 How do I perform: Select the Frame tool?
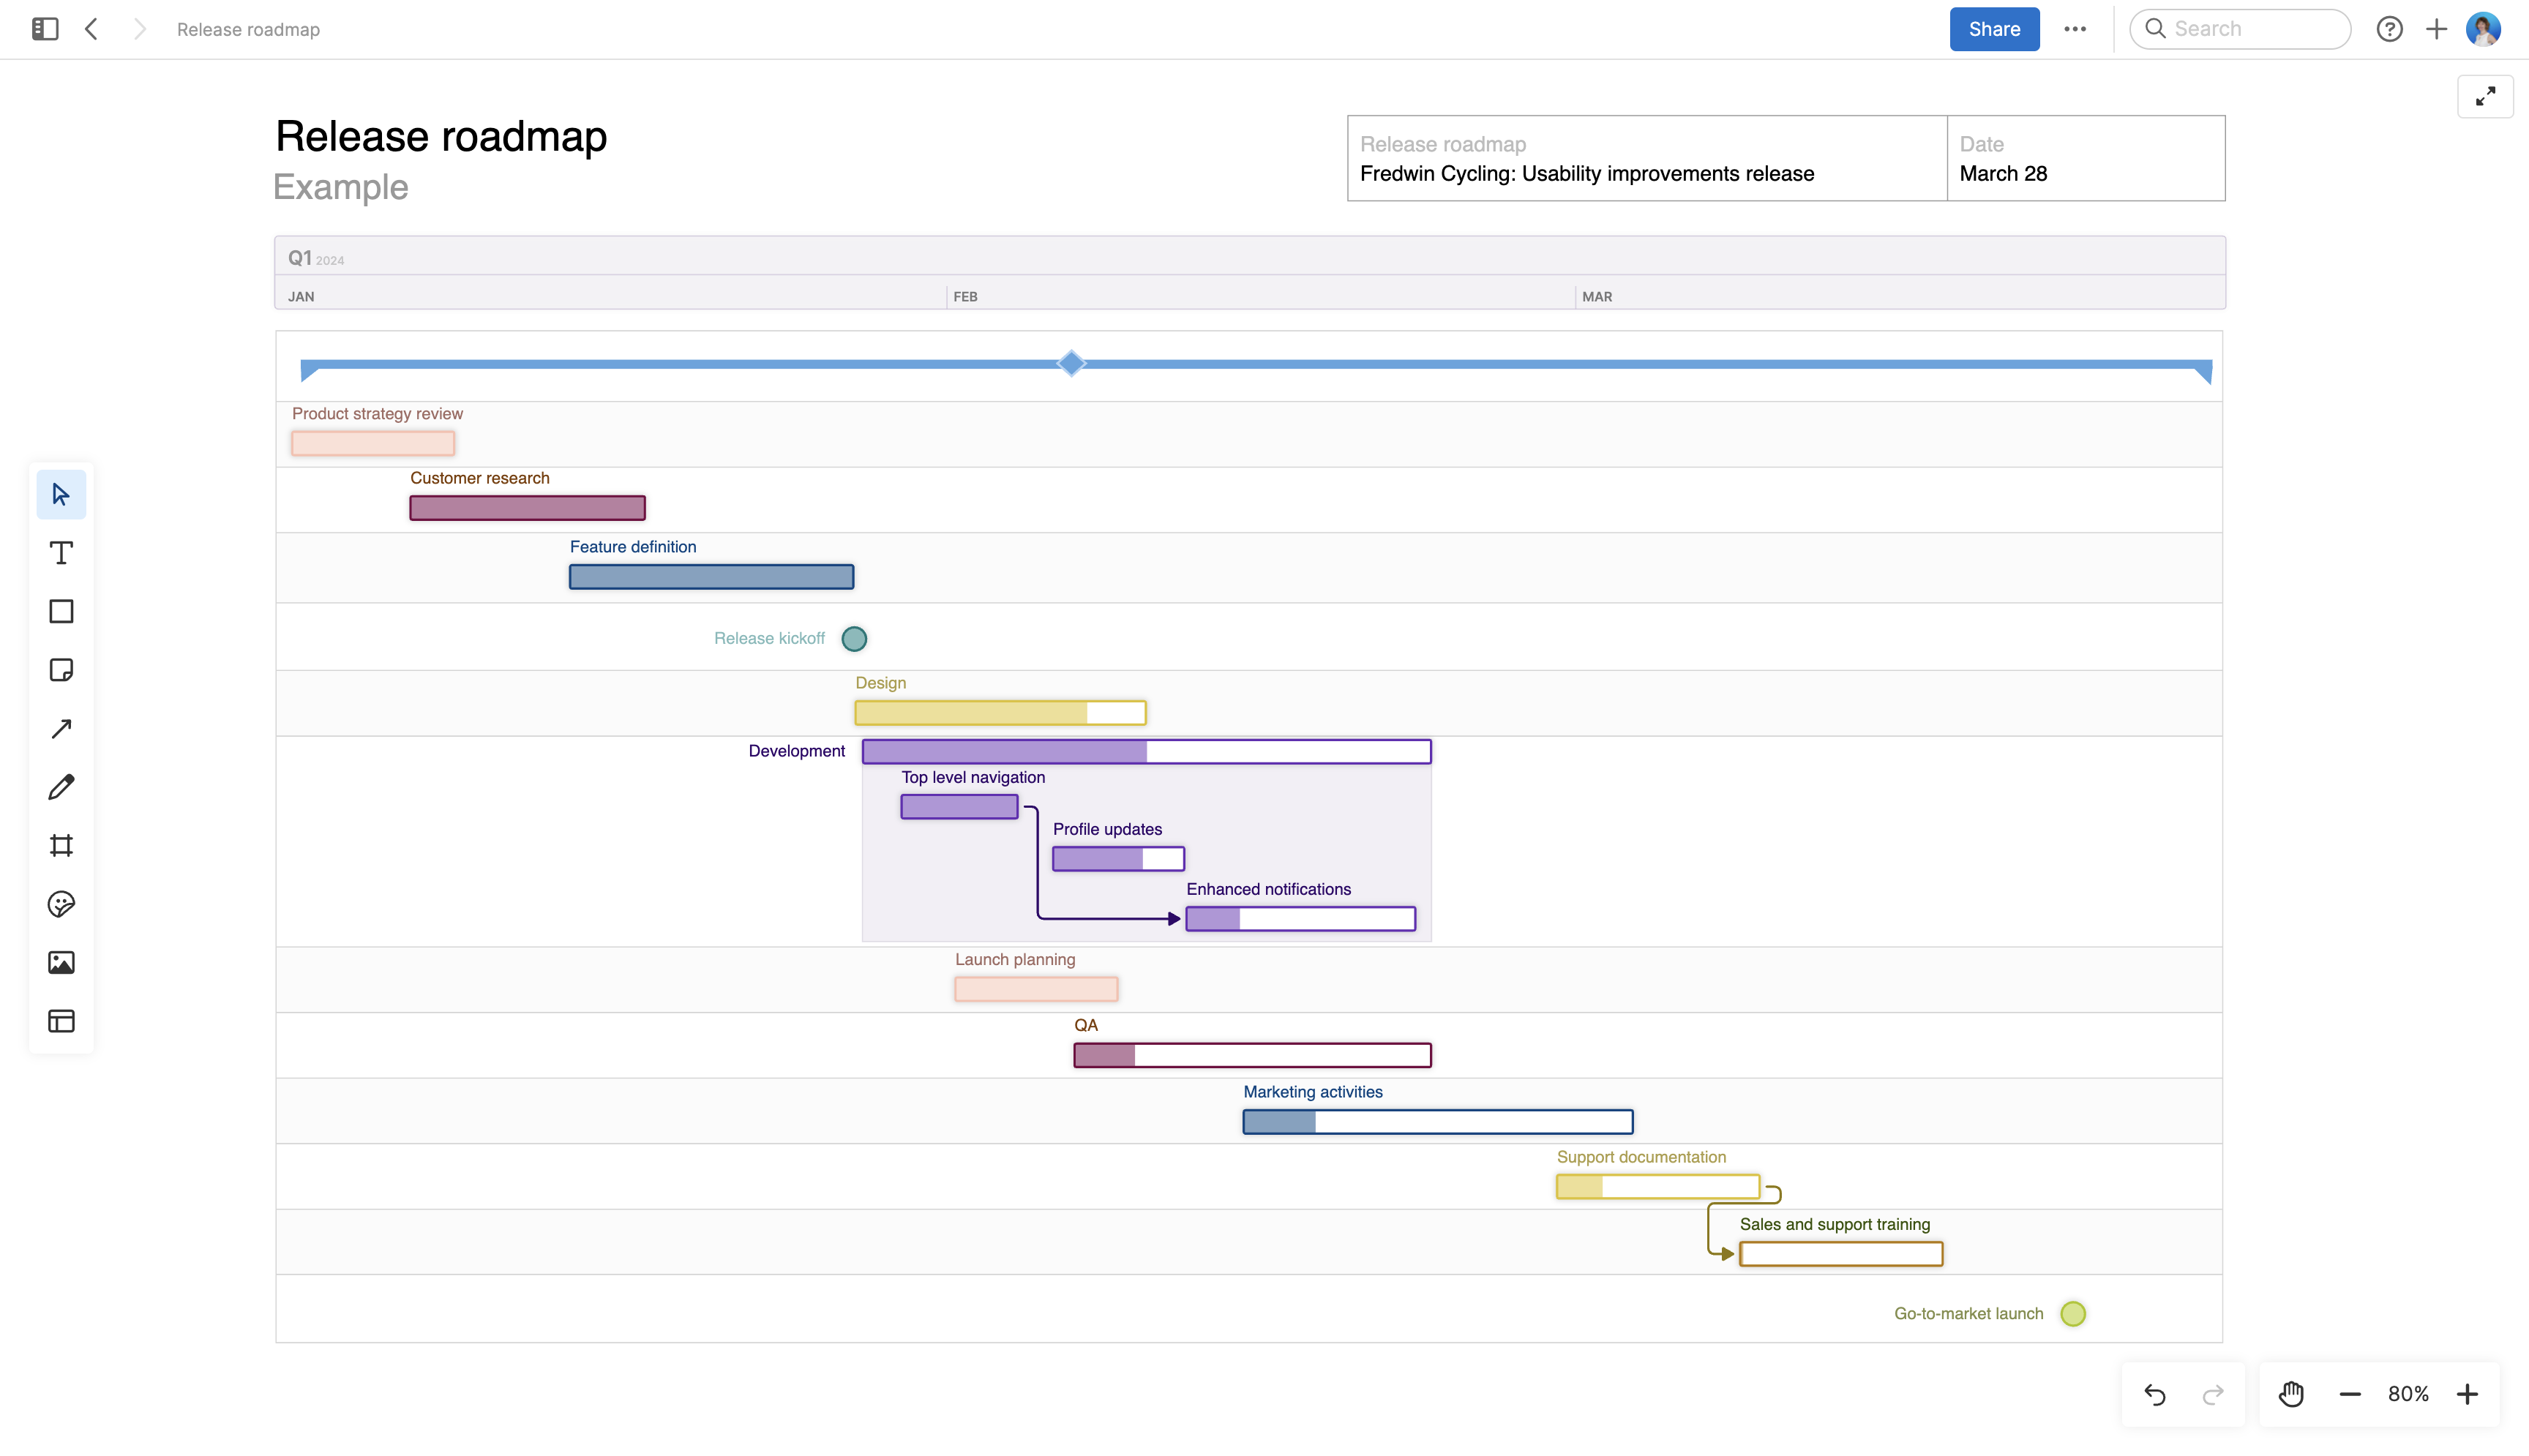pos(61,845)
